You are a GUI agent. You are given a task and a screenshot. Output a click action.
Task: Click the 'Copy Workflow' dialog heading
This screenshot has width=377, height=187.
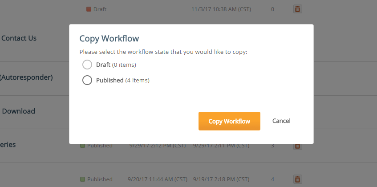click(x=109, y=39)
